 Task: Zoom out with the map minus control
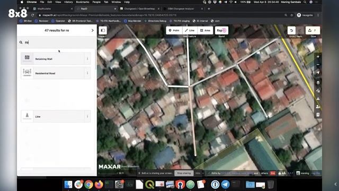(x=318, y=65)
